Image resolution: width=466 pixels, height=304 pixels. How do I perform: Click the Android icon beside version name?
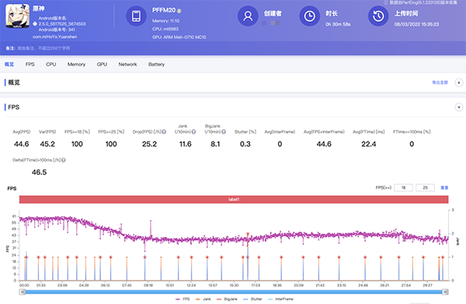pyautogui.click(x=35, y=24)
